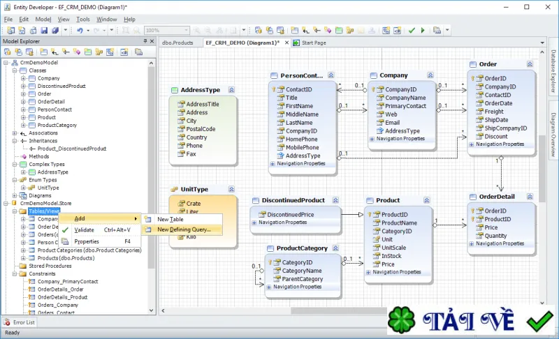Close the EF_CRM_DEMO diagram tab
The height and width of the screenshot is (339, 559).
point(286,43)
